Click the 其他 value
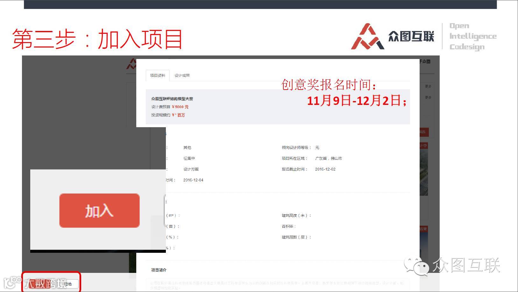This screenshot has height=292, width=518. 187,148
